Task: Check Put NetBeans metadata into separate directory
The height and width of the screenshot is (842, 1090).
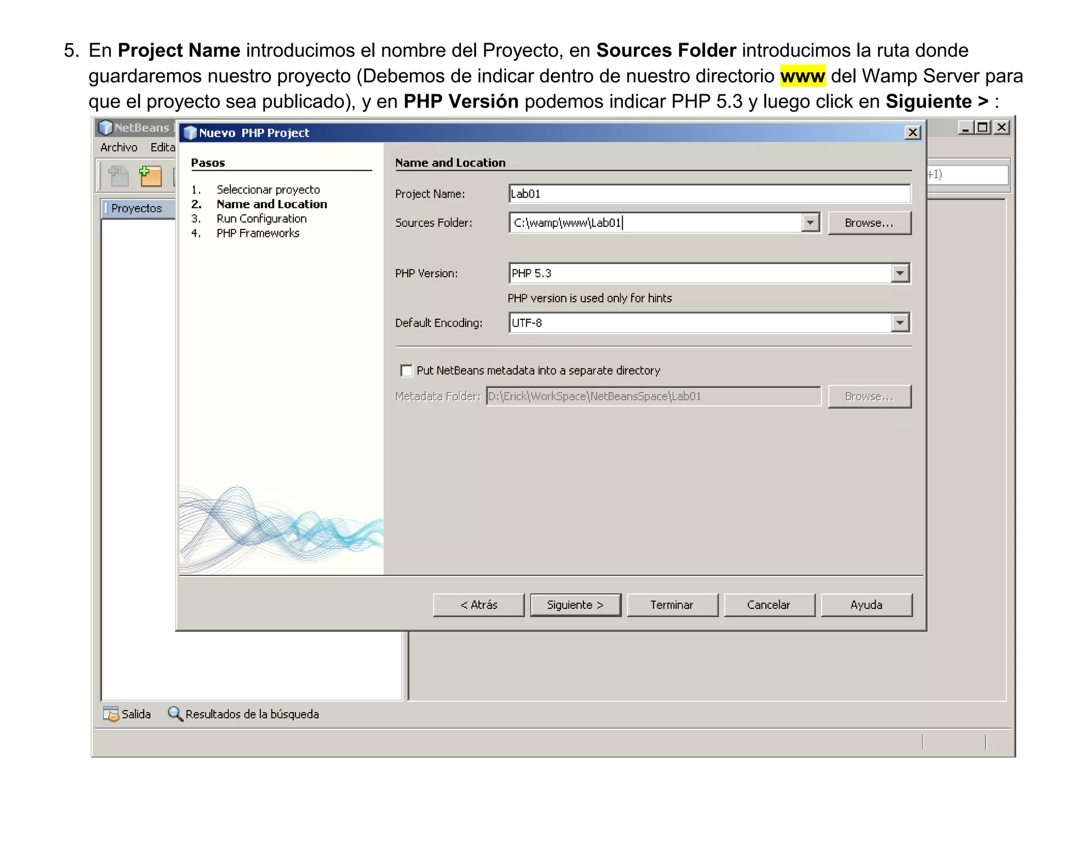Action: tap(407, 370)
